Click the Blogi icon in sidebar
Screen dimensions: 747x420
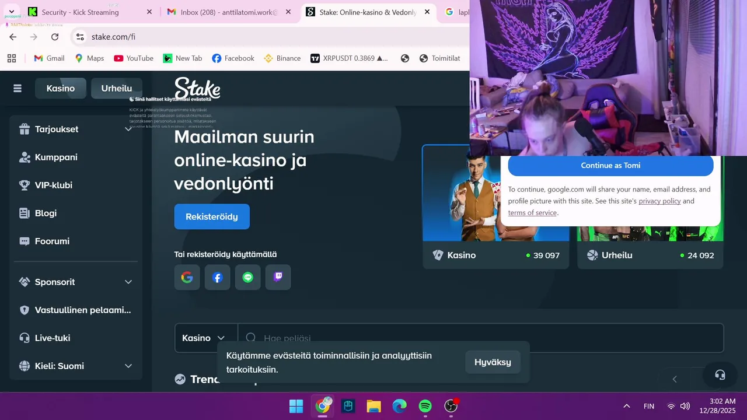(25, 213)
